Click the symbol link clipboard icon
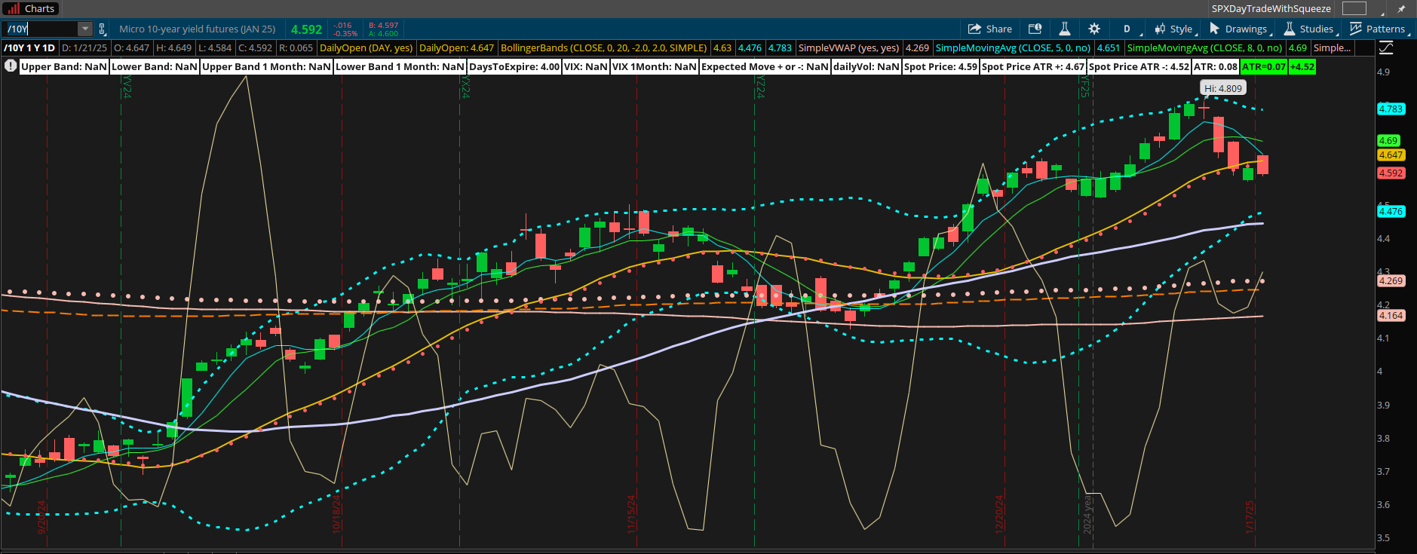The width and height of the screenshot is (1417, 554). coord(103,29)
